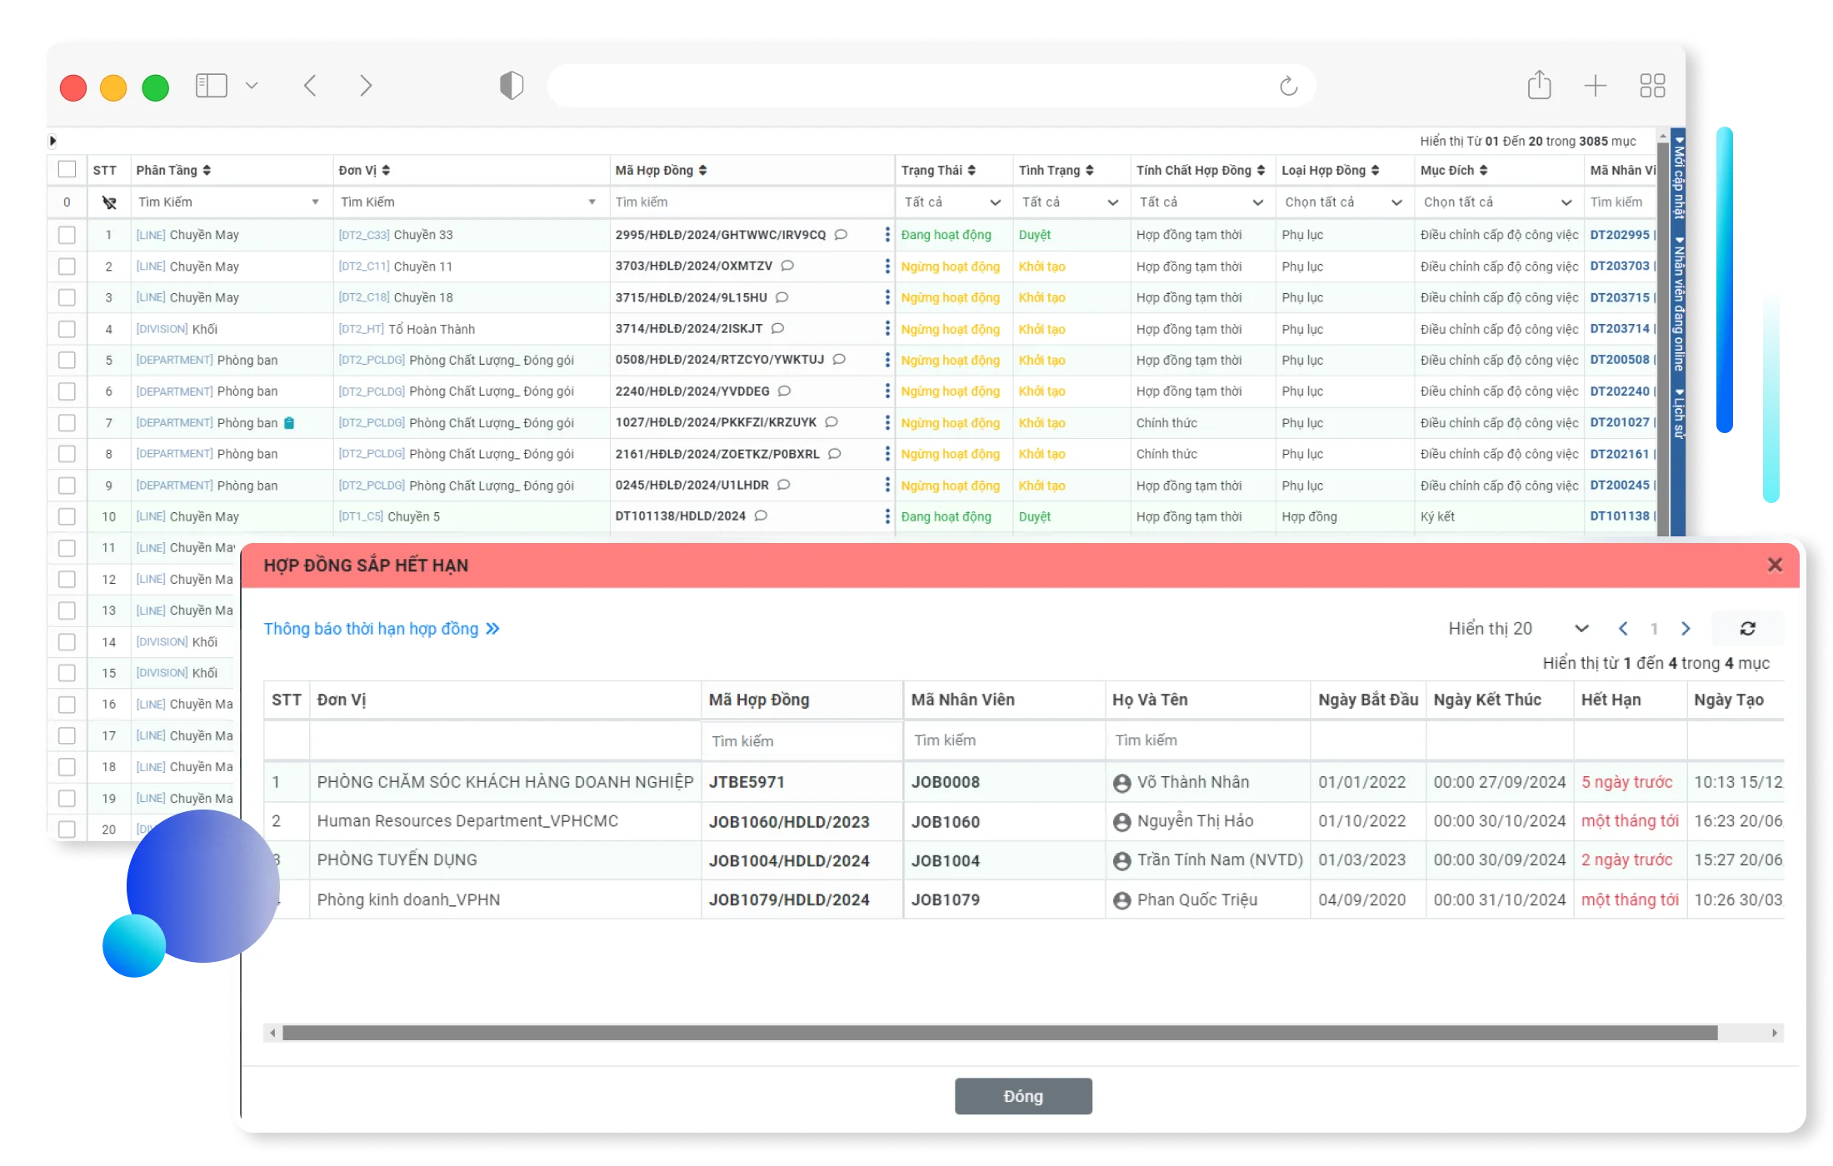This screenshot has height=1166, width=1833.
Task: Open the Trạng Thái Tất cả dropdown
Action: [952, 202]
